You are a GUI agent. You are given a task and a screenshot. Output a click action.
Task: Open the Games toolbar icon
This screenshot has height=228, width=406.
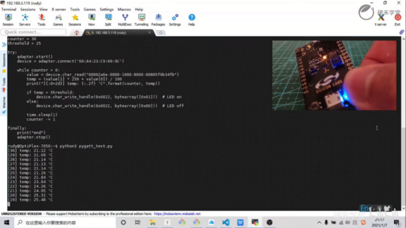tap(58, 20)
